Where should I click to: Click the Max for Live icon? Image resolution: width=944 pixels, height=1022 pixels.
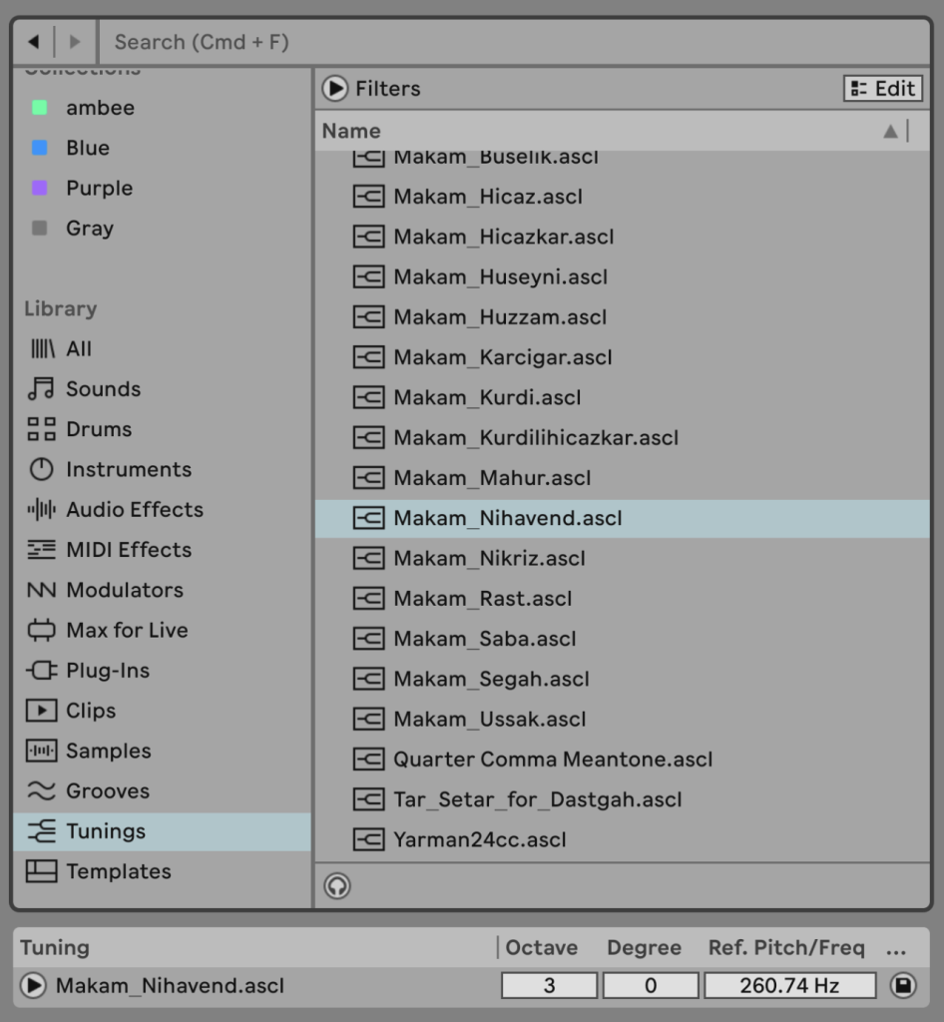41,631
